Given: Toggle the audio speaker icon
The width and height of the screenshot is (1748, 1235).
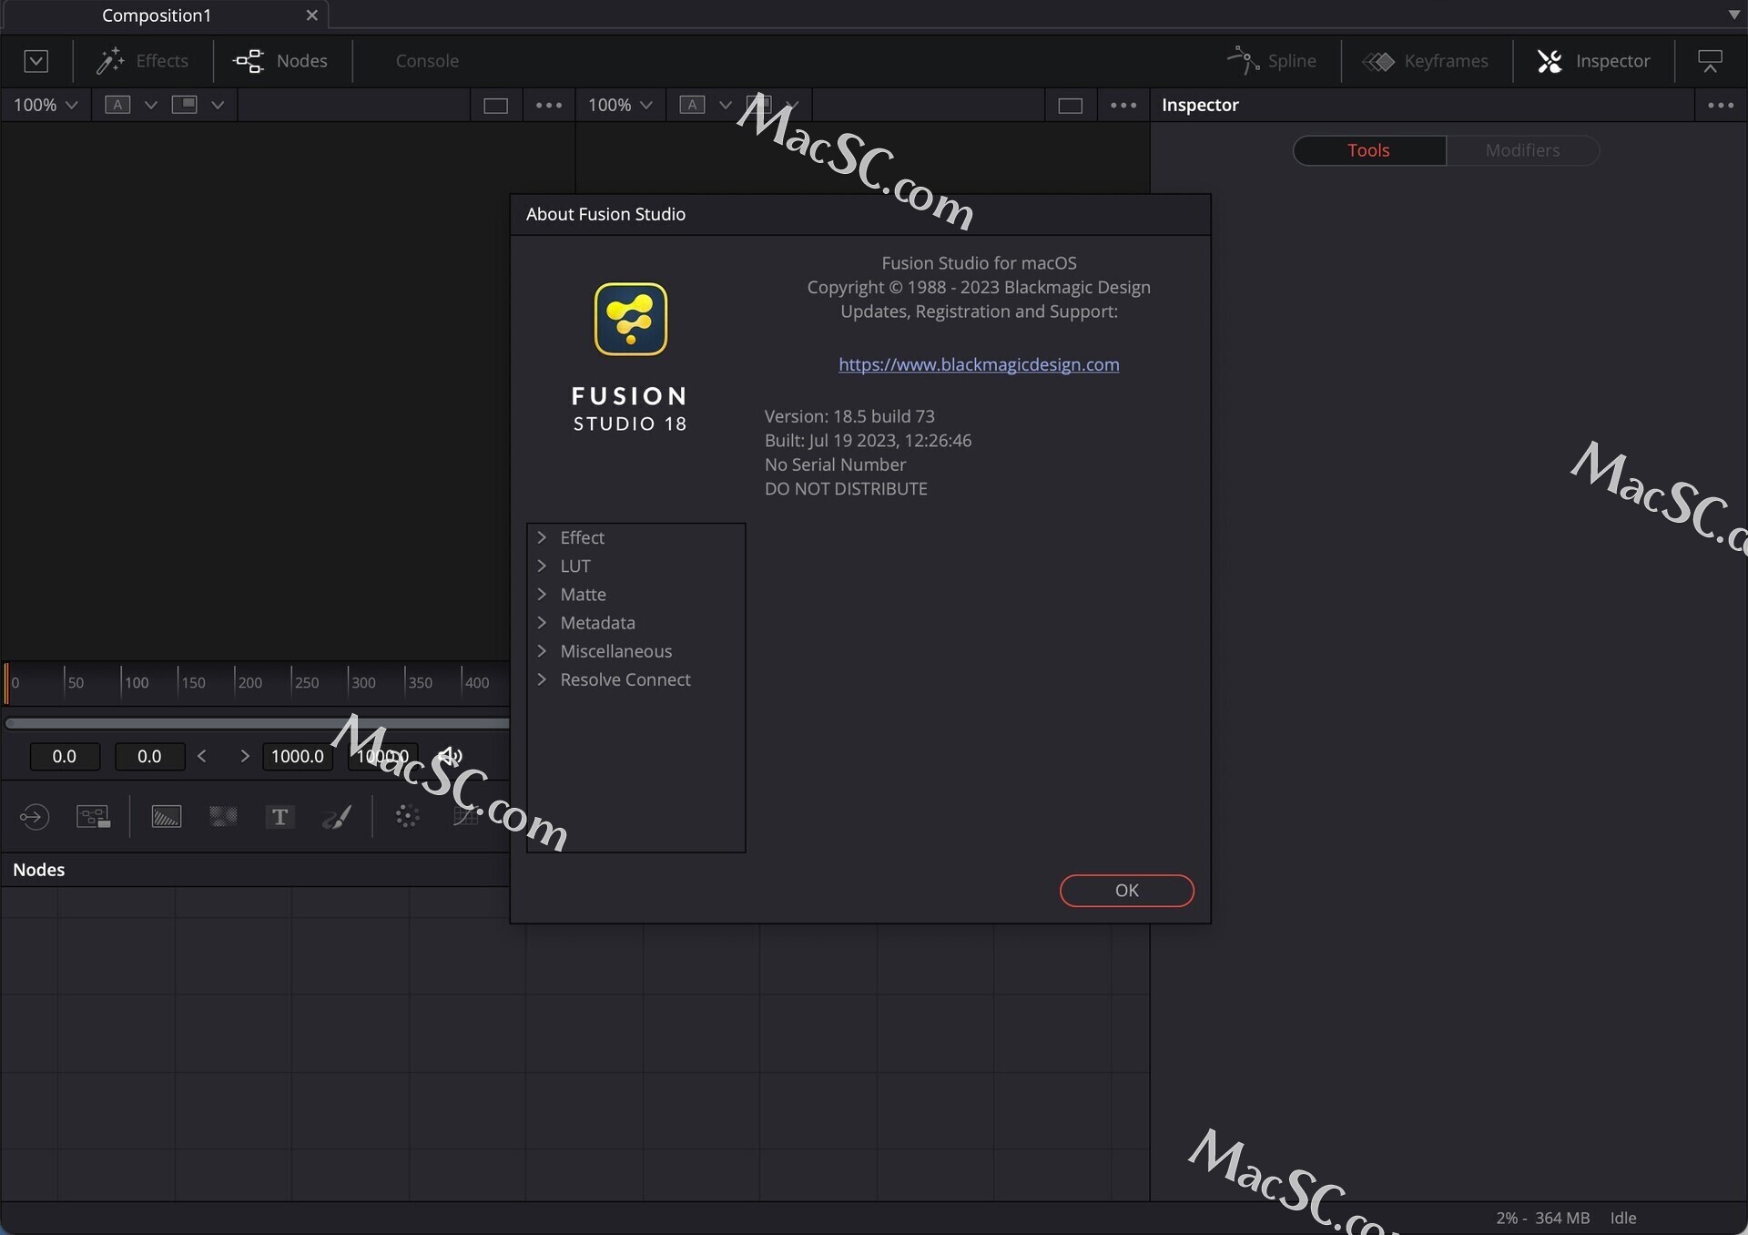Looking at the screenshot, I should (450, 756).
